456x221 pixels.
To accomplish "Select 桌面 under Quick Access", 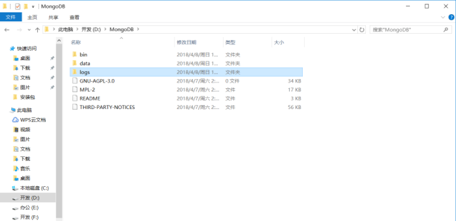I will 25,58.
